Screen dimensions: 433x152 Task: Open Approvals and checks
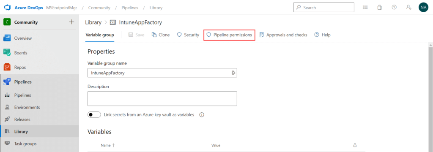click(x=283, y=35)
